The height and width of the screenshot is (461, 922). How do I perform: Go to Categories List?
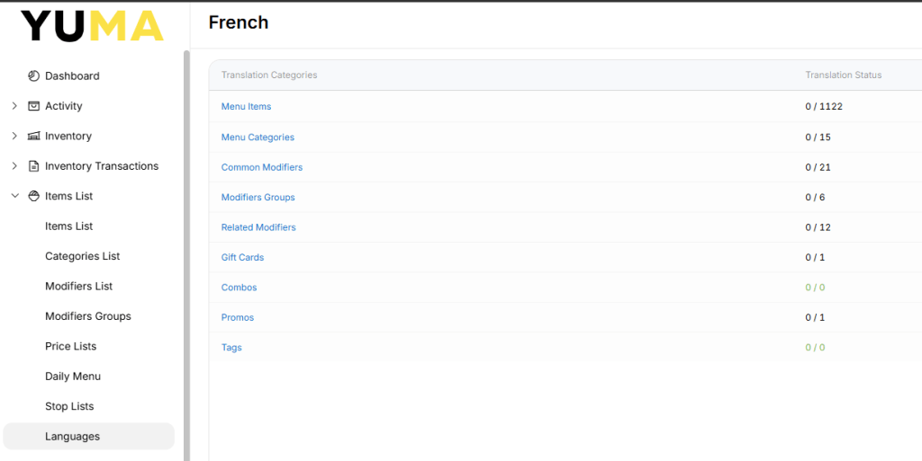(82, 256)
